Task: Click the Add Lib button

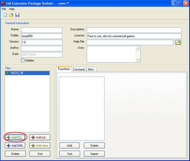Action: point(40,137)
